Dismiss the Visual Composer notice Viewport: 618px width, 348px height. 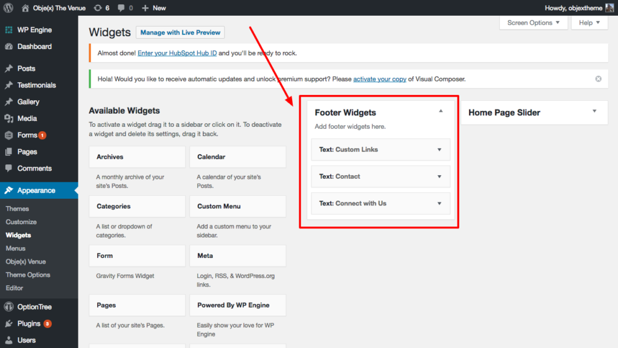(598, 79)
